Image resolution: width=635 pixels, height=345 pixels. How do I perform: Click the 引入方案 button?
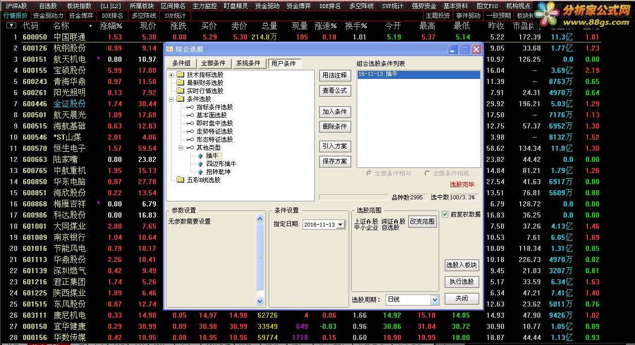(x=335, y=146)
